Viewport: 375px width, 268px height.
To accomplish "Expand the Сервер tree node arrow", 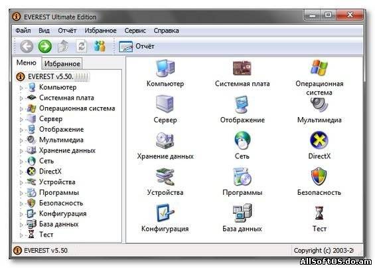I will (21, 120).
